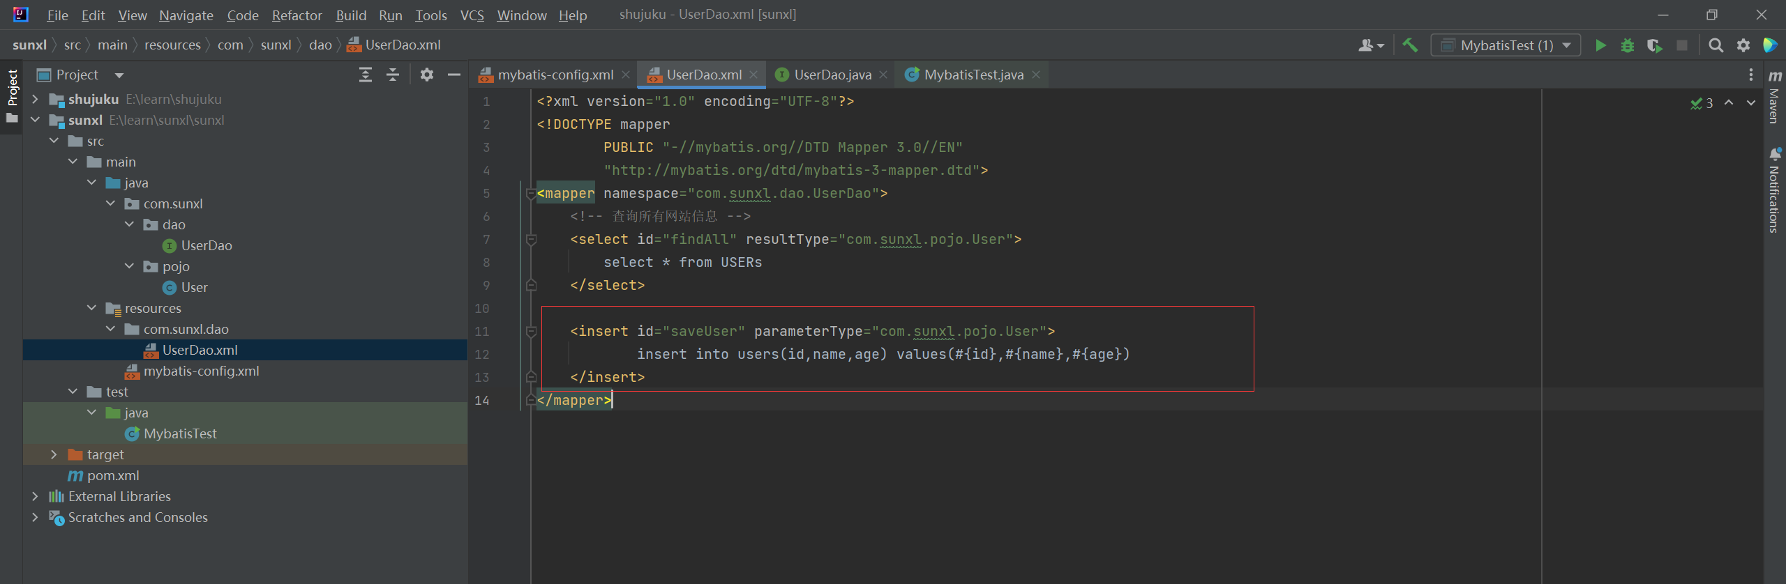Image resolution: width=1786 pixels, height=584 pixels.
Task: Build project with hammer icon
Action: pos(1410,46)
